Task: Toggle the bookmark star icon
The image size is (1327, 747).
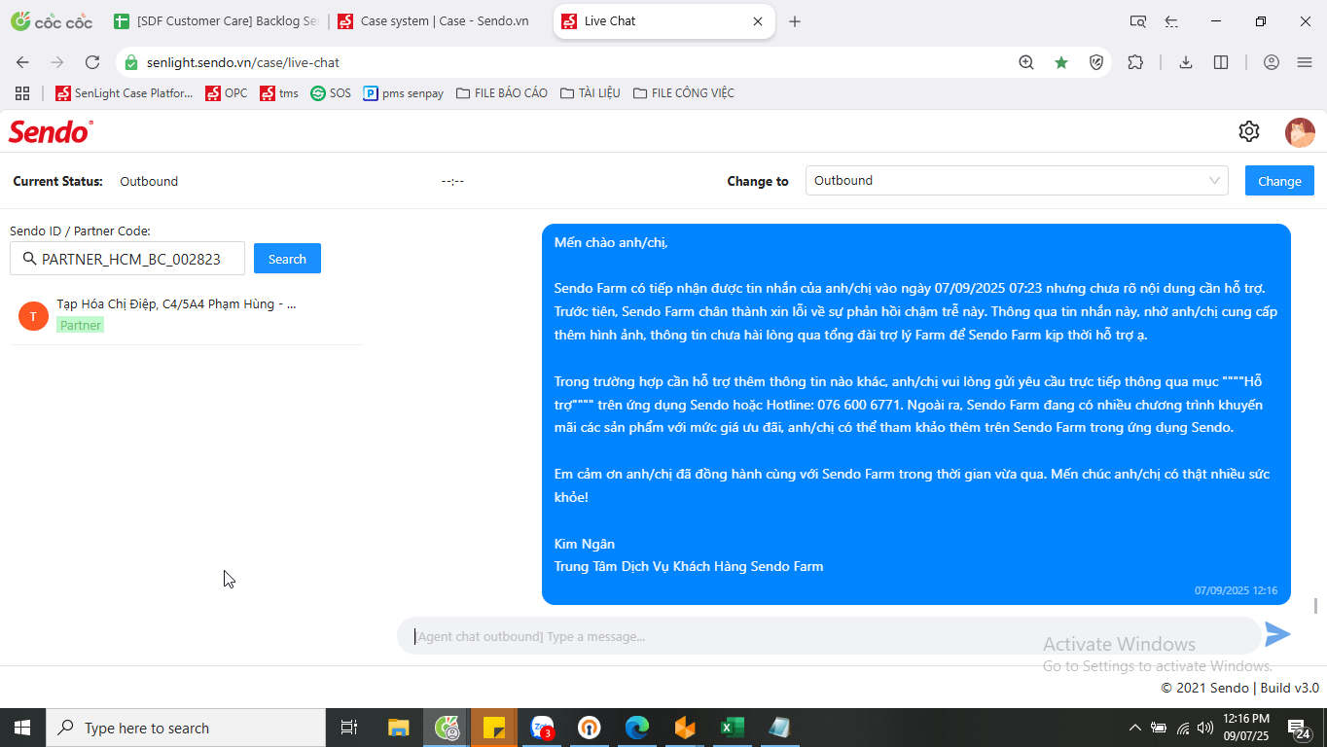Action: (x=1061, y=62)
